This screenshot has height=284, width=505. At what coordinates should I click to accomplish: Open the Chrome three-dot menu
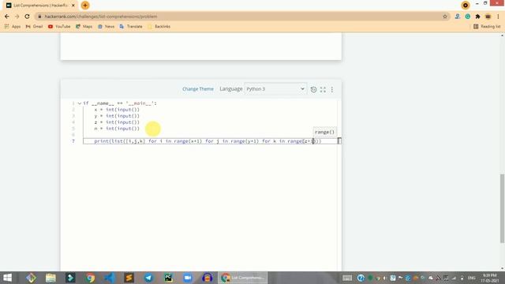[x=498, y=17]
